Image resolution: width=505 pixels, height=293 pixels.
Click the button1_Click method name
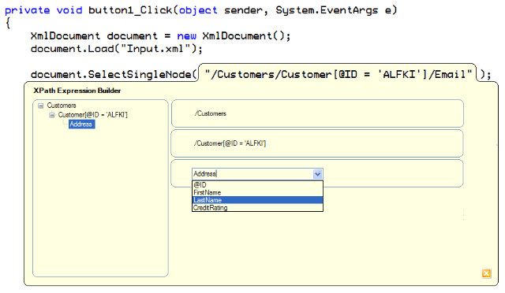pos(130,10)
